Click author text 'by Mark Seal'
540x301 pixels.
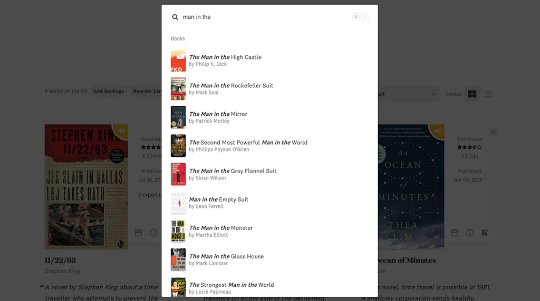(204, 93)
